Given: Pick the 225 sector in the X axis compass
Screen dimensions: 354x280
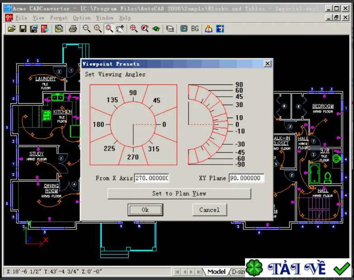Looking at the screenshot, I should click(109, 148).
